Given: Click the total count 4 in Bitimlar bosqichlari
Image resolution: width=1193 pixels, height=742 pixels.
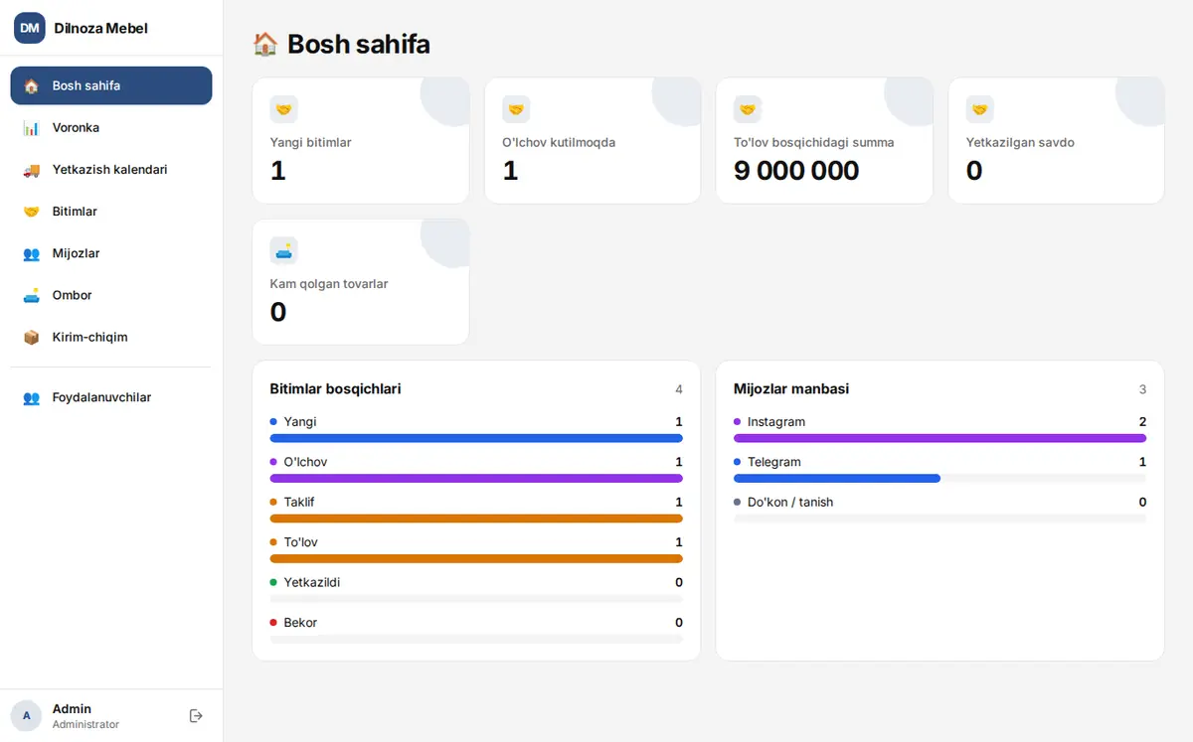Looking at the screenshot, I should click(x=679, y=389).
